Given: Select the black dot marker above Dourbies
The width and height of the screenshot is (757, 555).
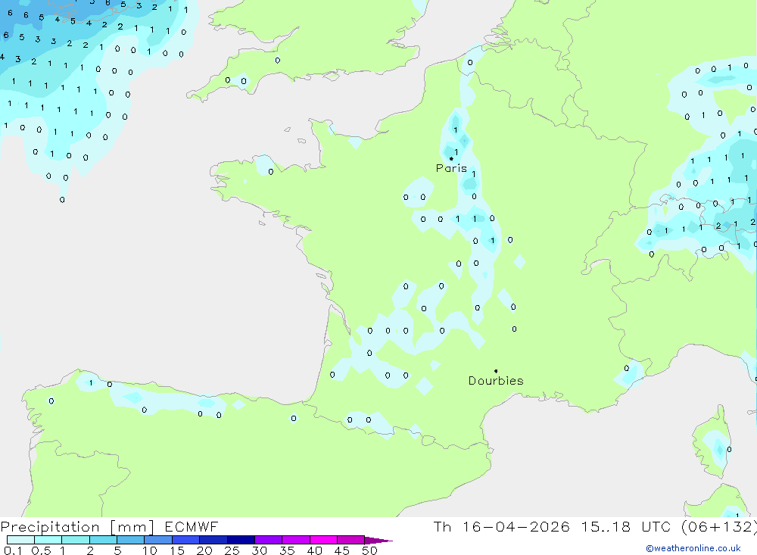Looking at the screenshot, I should coord(496,371).
